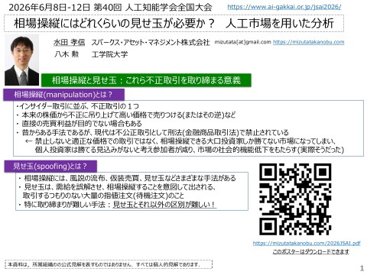This screenshot has width=367, height=275.
Task: Click bullet starting '見せ玉は、需給を誤解させ'
Action: [117, 187]
